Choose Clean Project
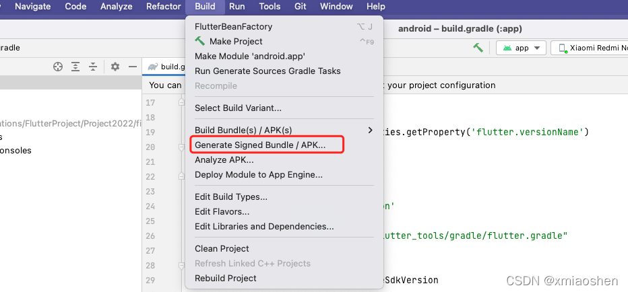 284,249
